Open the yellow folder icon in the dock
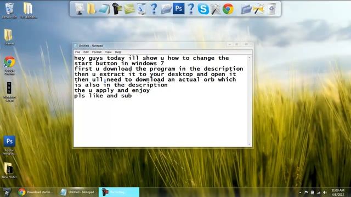Image resolution: width=351 pixels, height=197 pixels. [x=91, y=9]
